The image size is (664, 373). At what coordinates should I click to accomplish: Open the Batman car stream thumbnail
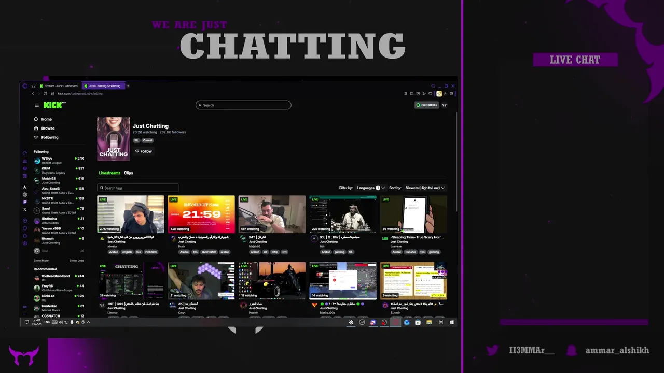click(272, 281)
